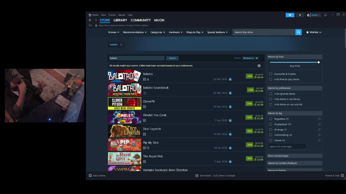Focus the balatro search term input

137,58
